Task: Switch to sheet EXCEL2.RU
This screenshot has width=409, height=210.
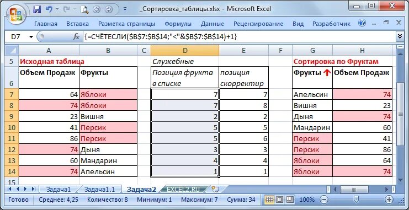Action: (183, 190)
